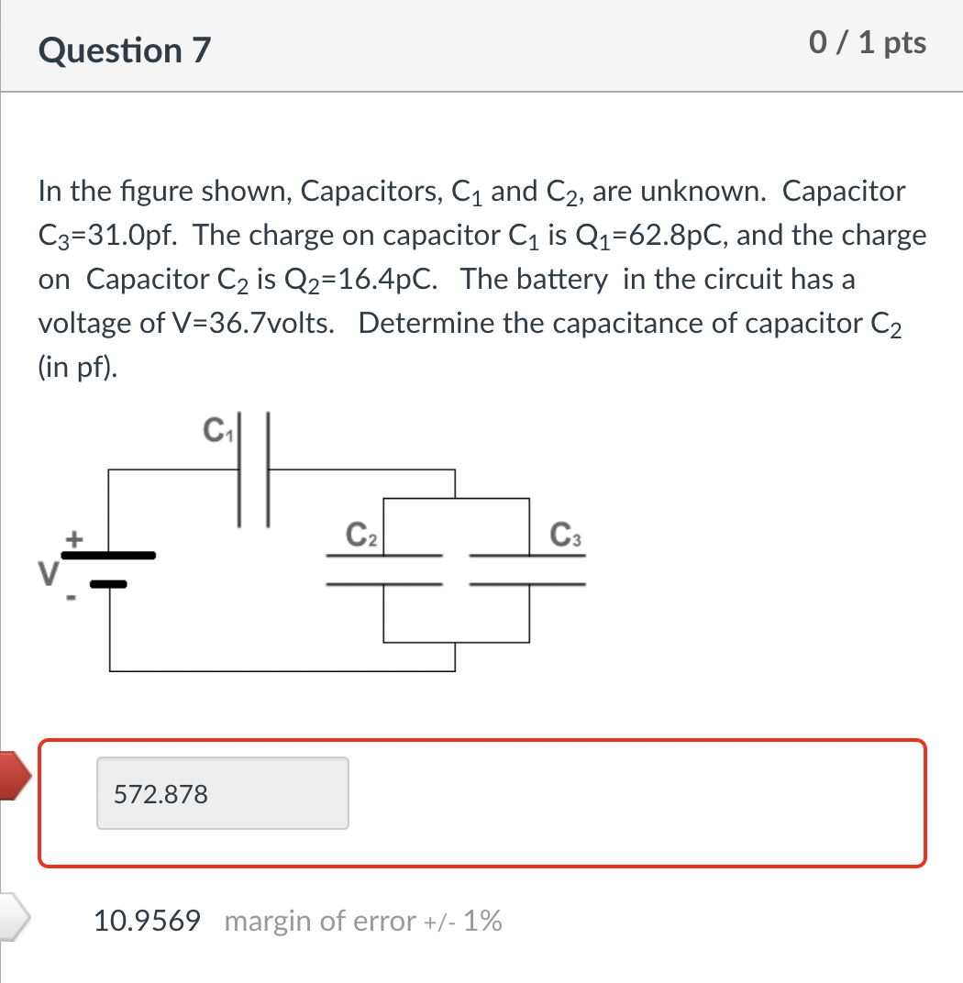Click the white answer indicator arrow

[14, 917]
